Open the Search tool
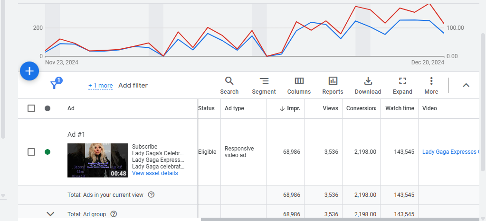Screen dimensions: 486x221 coord(229,86)
